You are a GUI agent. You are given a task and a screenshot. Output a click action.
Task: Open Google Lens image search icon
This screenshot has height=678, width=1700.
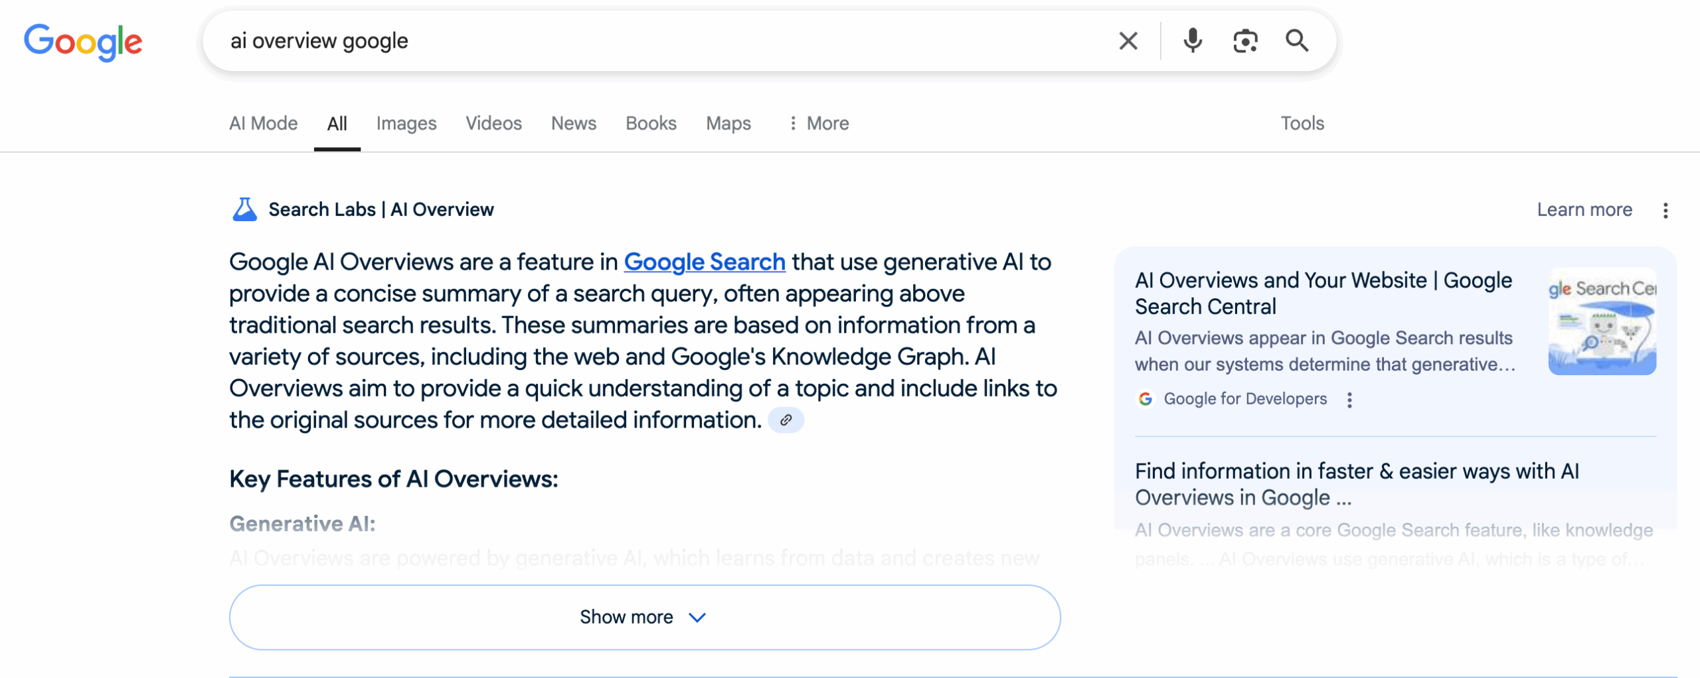pyautogui.click(x=1244, y=41)
